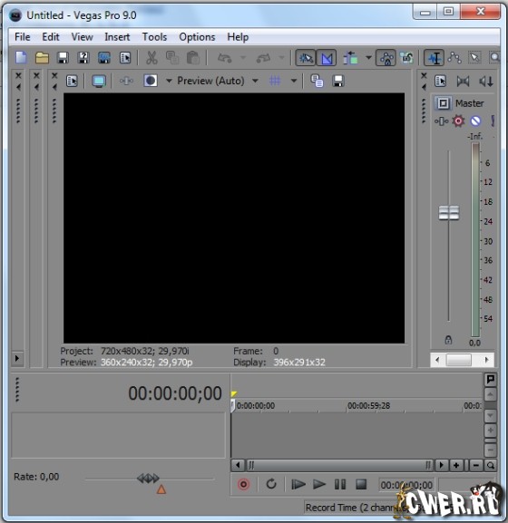Adjust the Master volume fader
This screenshot has height=523, width=508.
pos(449,213)
